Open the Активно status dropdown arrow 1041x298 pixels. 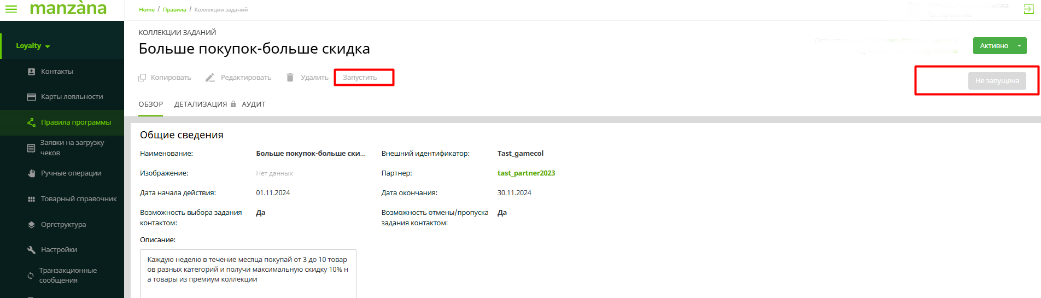[x=1019, y=46]
